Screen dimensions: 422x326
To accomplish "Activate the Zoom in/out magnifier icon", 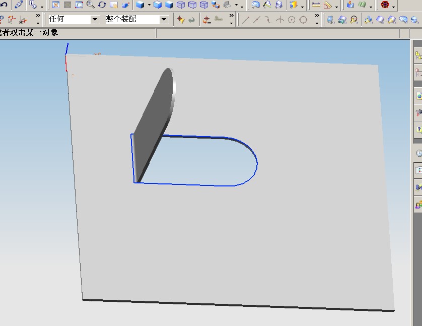I will click(91, 5).
